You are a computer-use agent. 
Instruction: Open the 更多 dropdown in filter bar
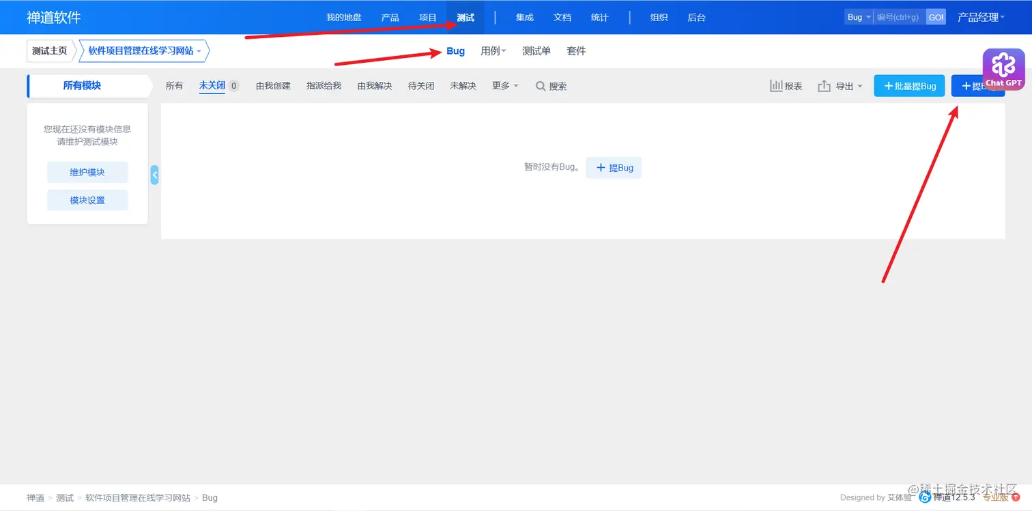tap(505, 86)
